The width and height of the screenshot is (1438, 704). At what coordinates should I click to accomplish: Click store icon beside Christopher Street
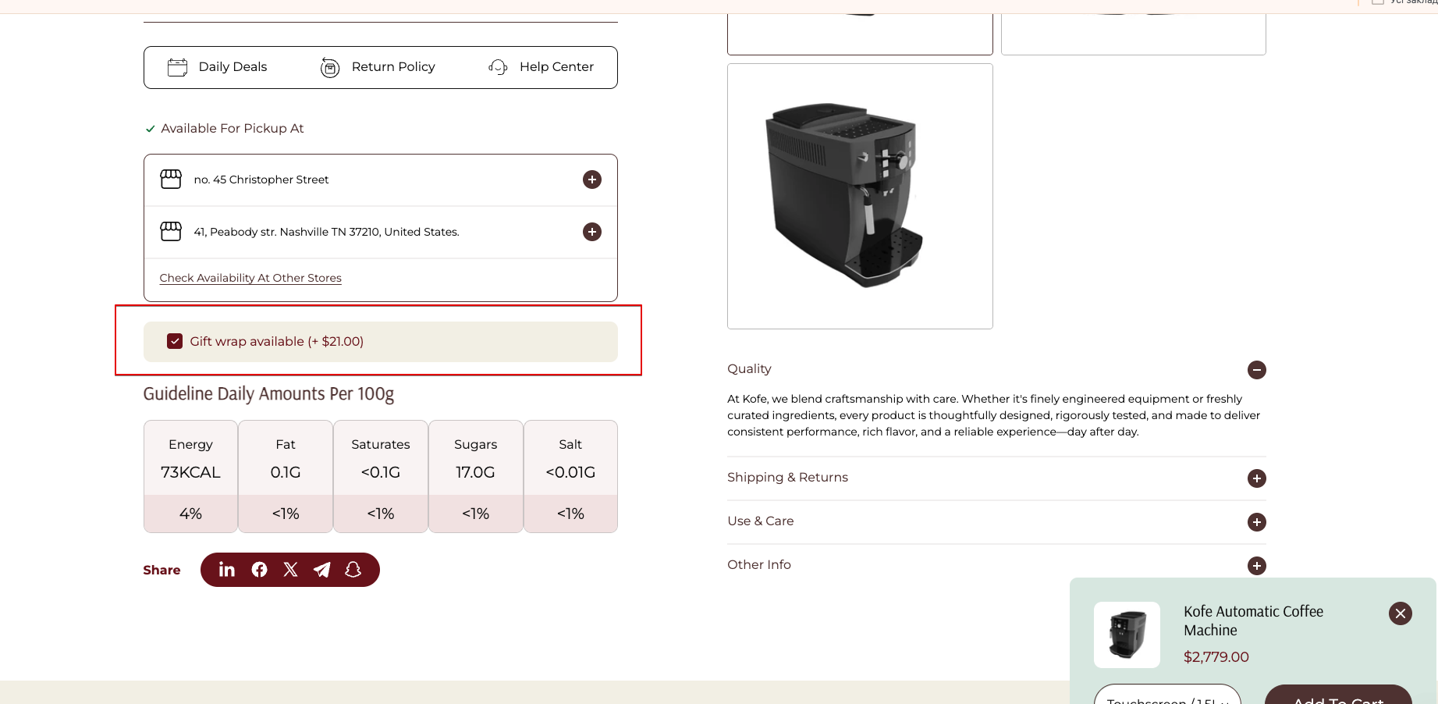tap(171, 180)
